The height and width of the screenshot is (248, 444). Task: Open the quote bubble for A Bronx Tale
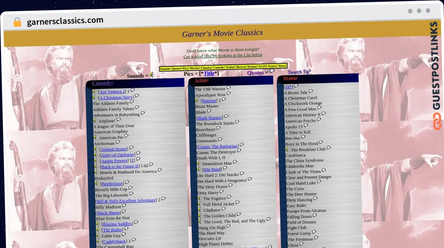click(310, 91)
